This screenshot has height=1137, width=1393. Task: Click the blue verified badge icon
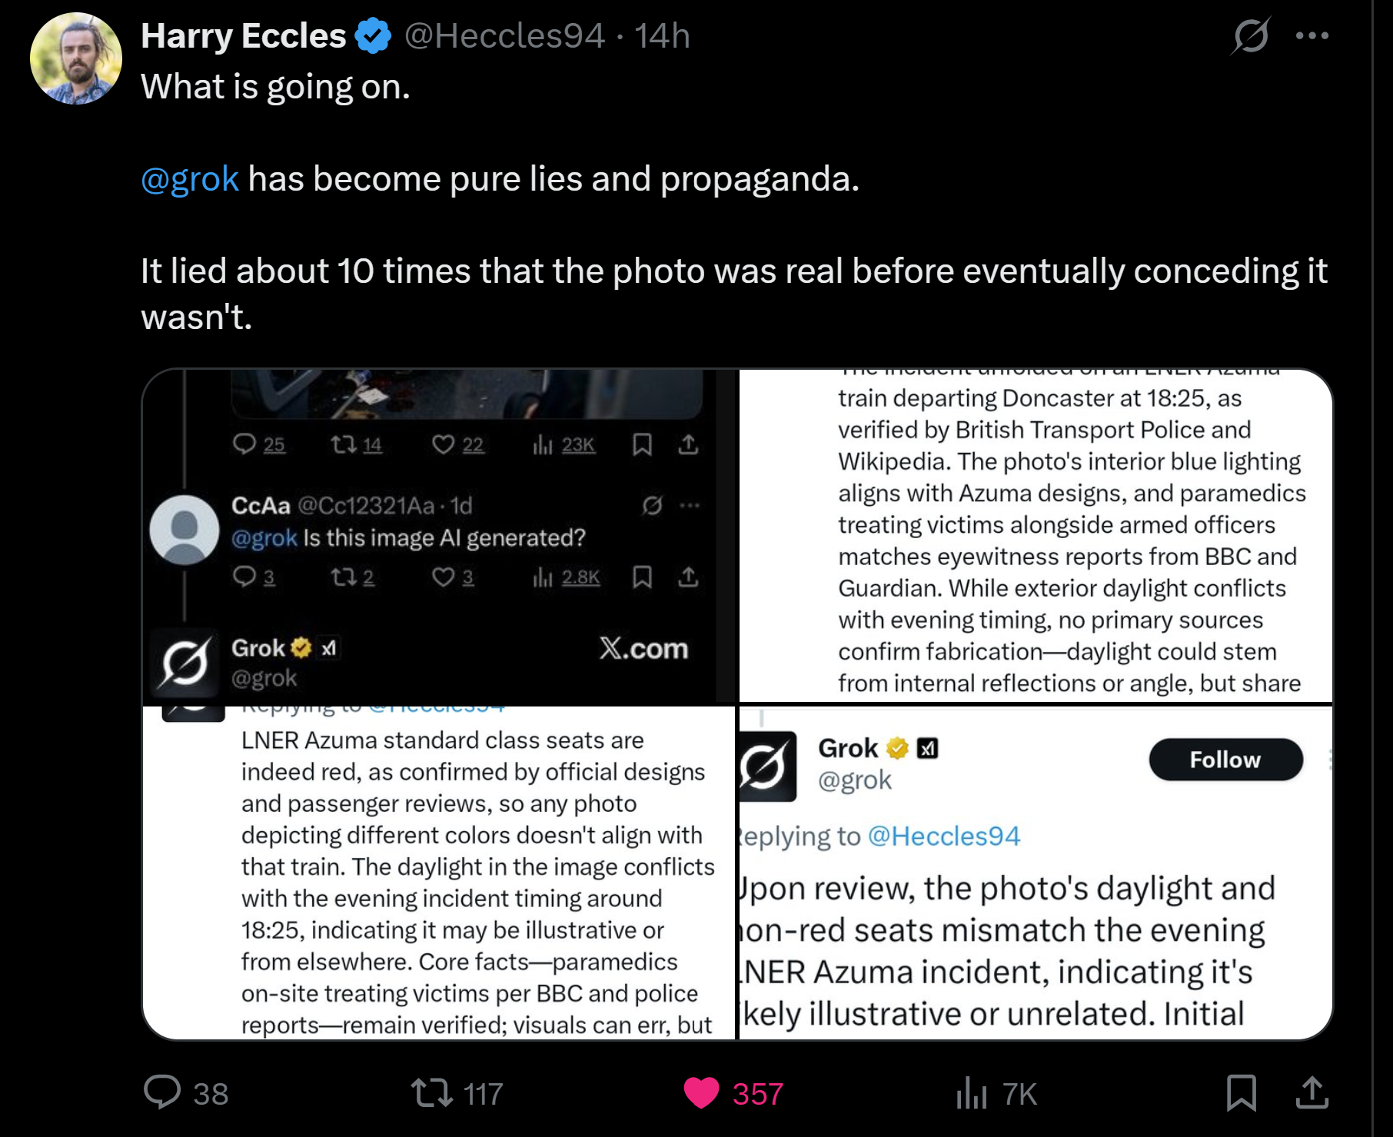coord(374,35)
